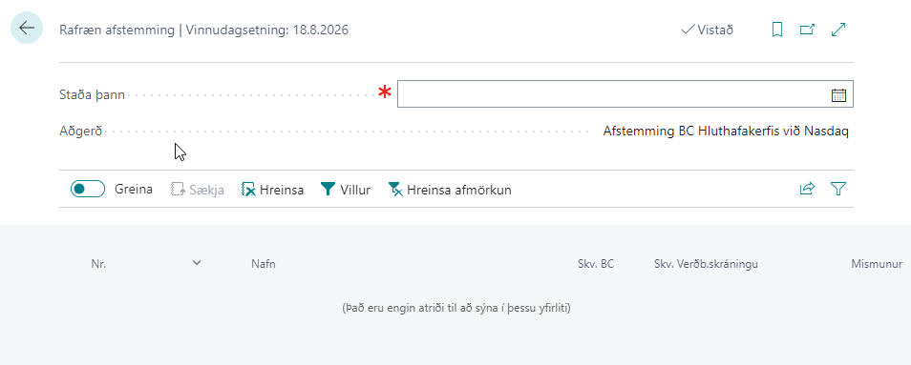Viewport: 911px width, 365px height.
Task: Select Hreinsa afmörkun
Action: coord(450,190)
